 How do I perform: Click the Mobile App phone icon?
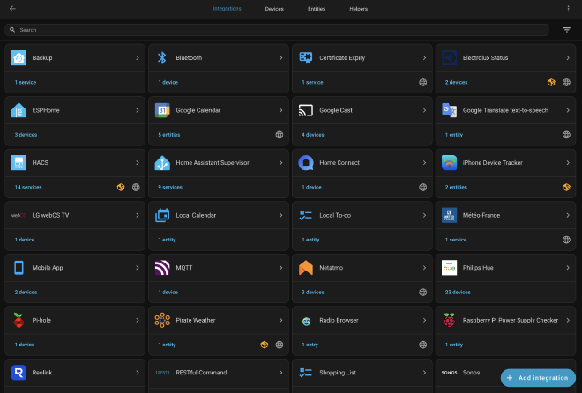pos(19,268)
